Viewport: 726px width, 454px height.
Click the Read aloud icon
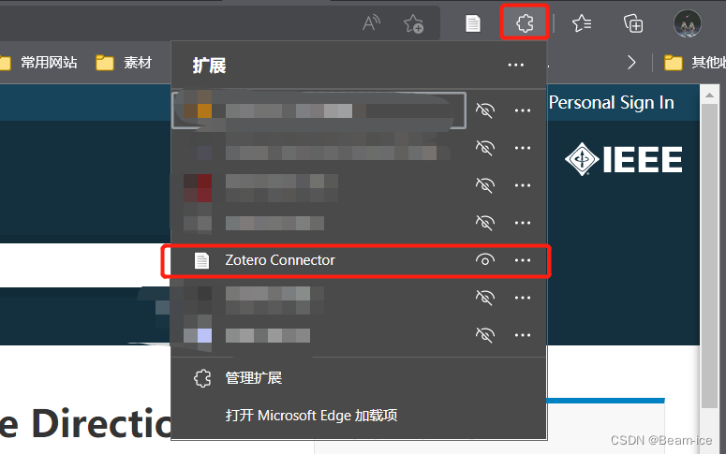pos(371,22)
